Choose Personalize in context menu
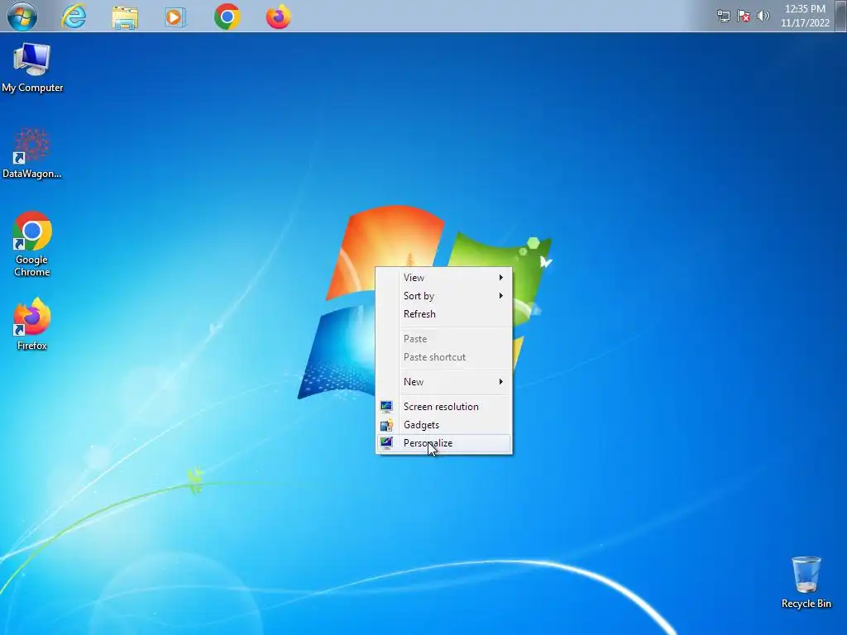The width and height of the screenshot is (847, 635). click(443, 443)
